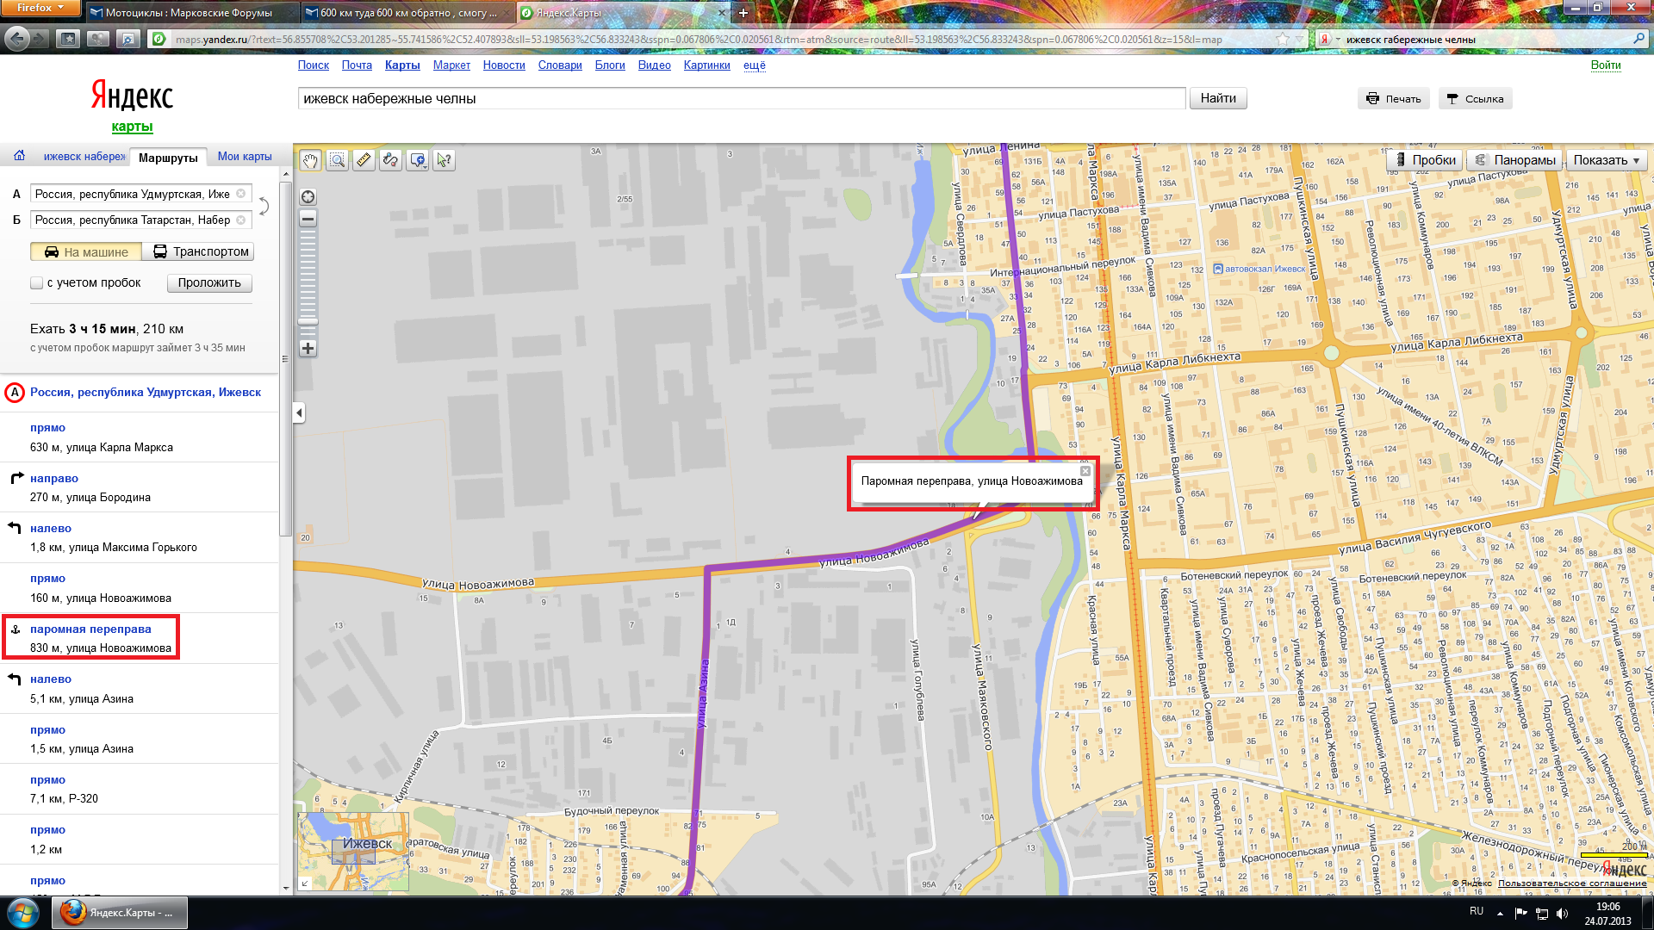Click the Yandex logo
This screenshot has height=930, width=1654.
[x=132, y=96]
